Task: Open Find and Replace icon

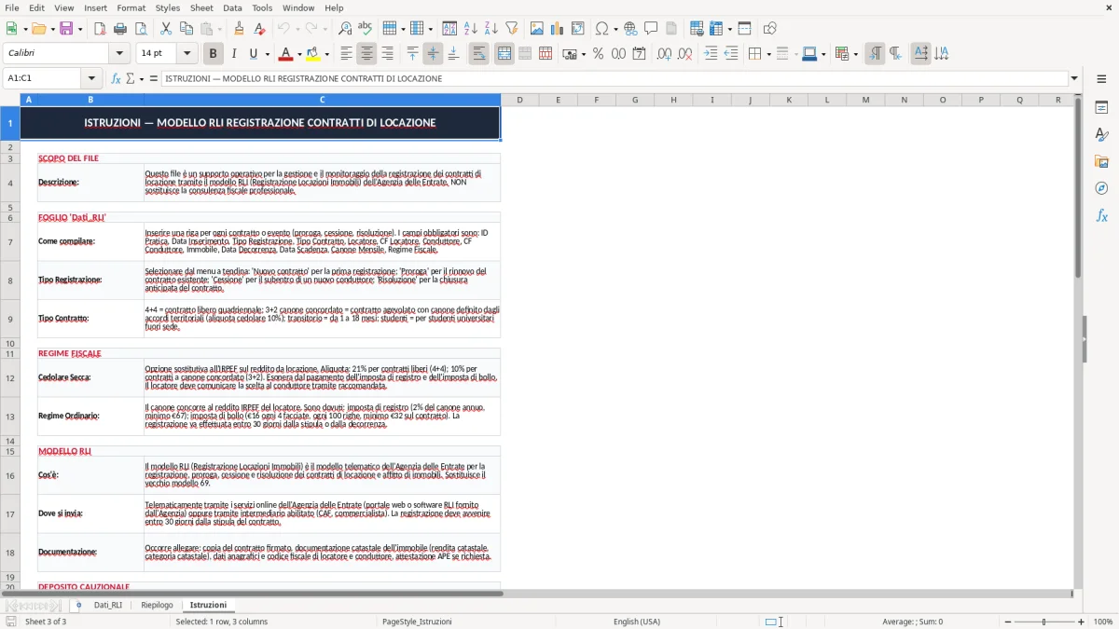Action: 345,29
